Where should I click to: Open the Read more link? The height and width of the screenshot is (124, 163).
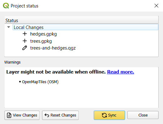point(120,72)
